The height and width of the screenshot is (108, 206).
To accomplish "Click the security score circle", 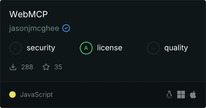I will pyautogui.click(x=16, y=48).
